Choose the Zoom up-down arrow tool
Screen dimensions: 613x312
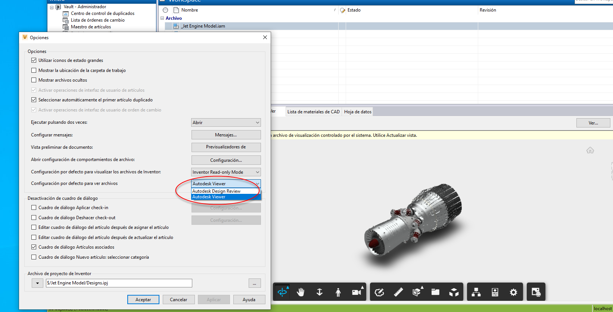320,292
